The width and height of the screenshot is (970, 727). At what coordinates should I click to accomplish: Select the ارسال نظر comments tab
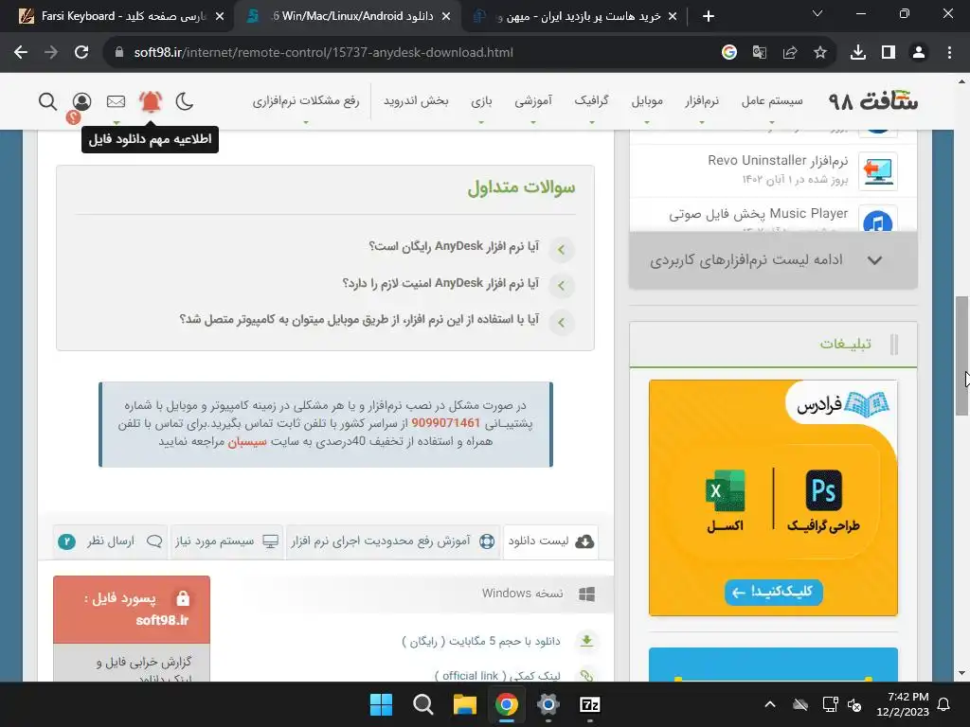click(x=110, y=541)
